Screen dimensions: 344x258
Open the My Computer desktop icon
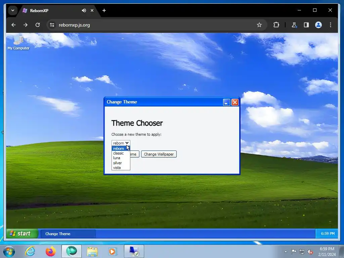point(18,43)
